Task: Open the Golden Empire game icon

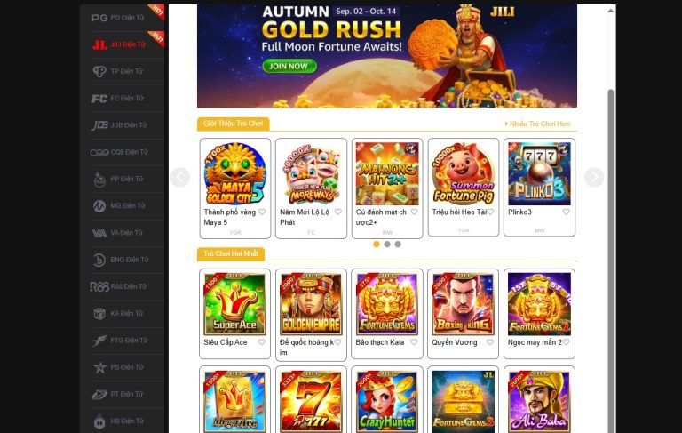Action: tap(311, 304)
